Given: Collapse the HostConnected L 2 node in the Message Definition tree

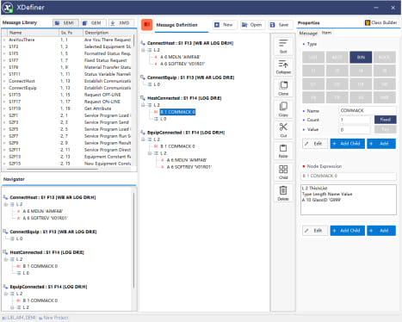Looking at the screenshot, I should tap(143, 105).
